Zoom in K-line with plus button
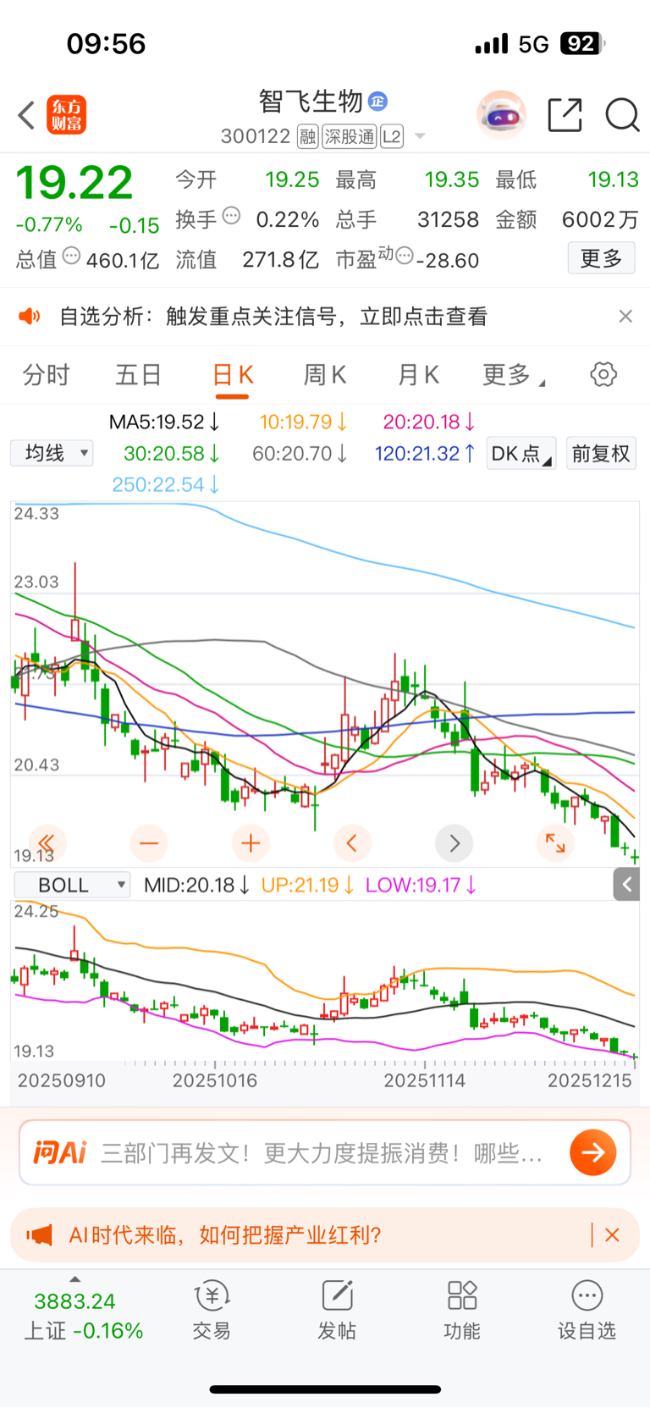 point(251,842)
